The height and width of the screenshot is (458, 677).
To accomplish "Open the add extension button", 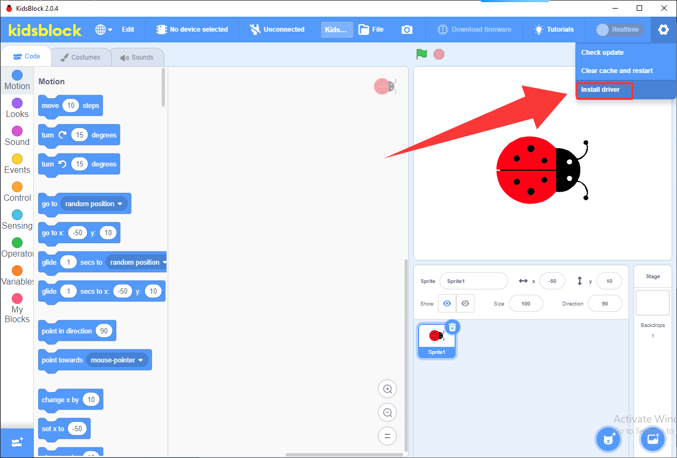I will (17, 443).
